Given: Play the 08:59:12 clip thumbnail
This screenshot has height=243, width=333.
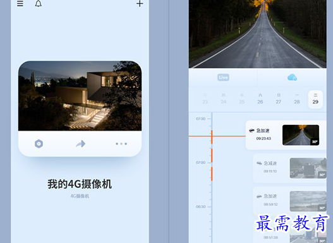Looking at the screenshot, I should (x=308, y=201).
